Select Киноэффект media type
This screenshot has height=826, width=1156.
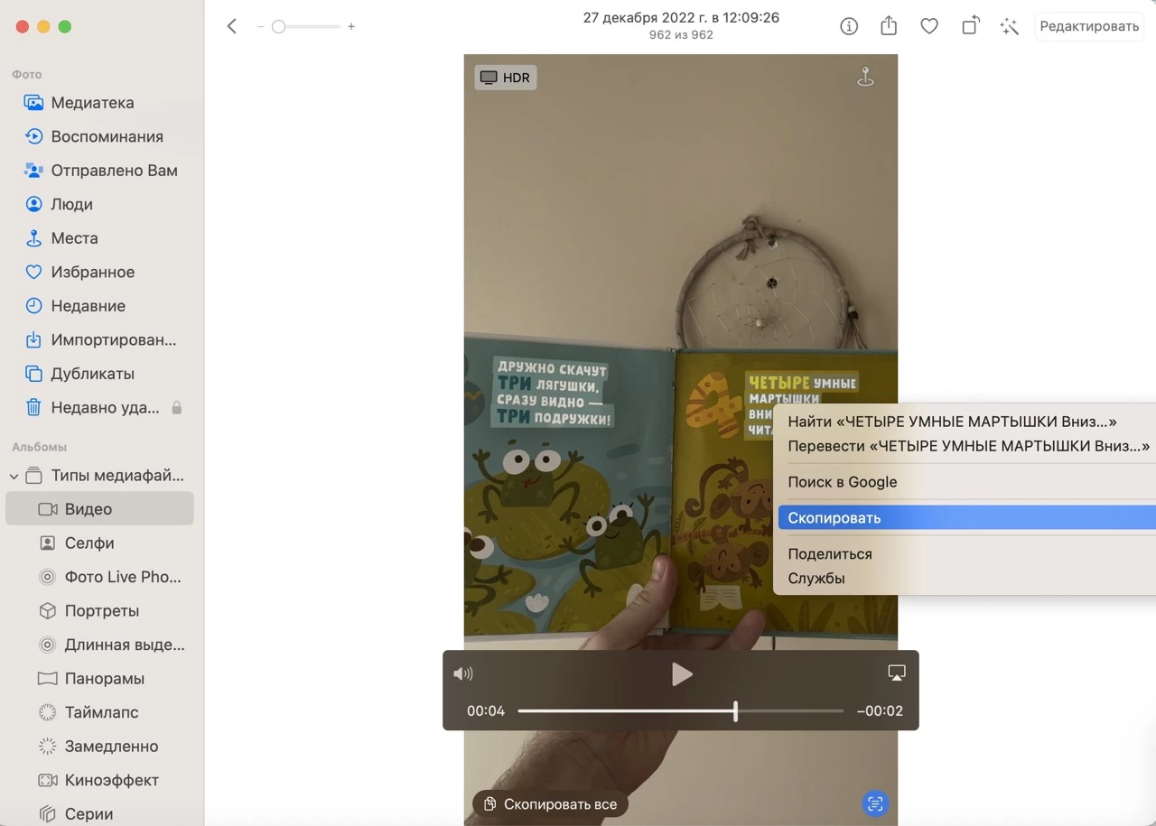[100, 780]
